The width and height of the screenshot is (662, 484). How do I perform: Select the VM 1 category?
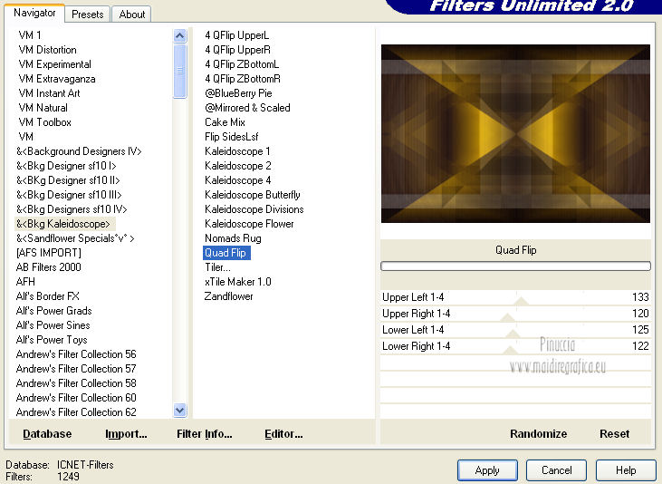[x=30, y=35]
